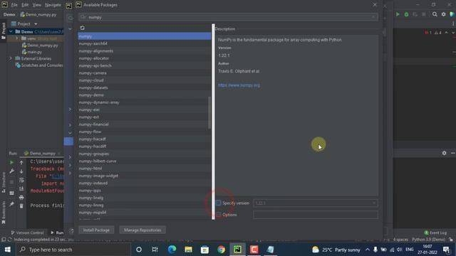Image resolution: width=456 pixels, height=256 pixels.
Task: Click the green Debug bug icon
Action: point(406,14)
